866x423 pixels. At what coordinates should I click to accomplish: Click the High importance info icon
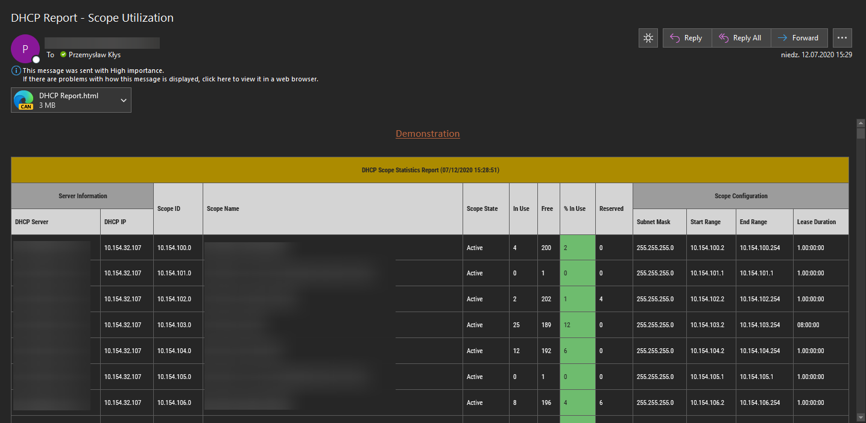tap(16, 70)
